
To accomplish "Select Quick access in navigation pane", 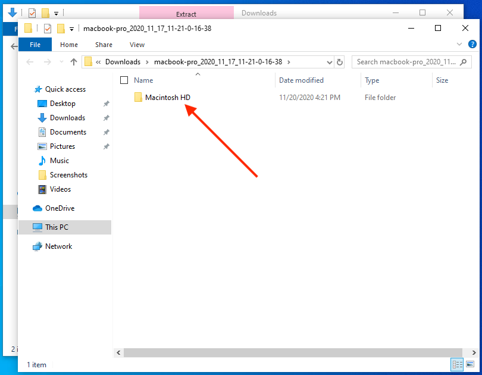I will click(x=65, y=89).
